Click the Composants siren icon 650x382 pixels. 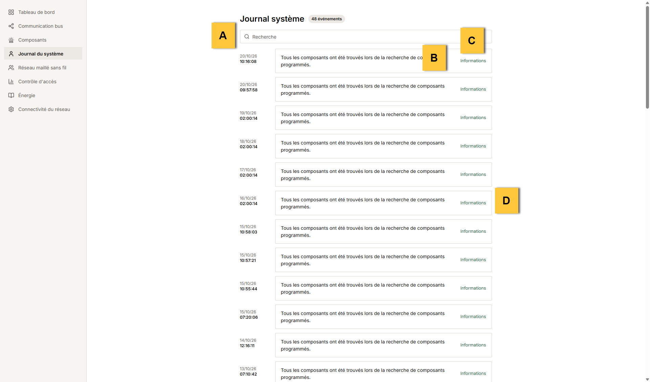click(11, 40)
